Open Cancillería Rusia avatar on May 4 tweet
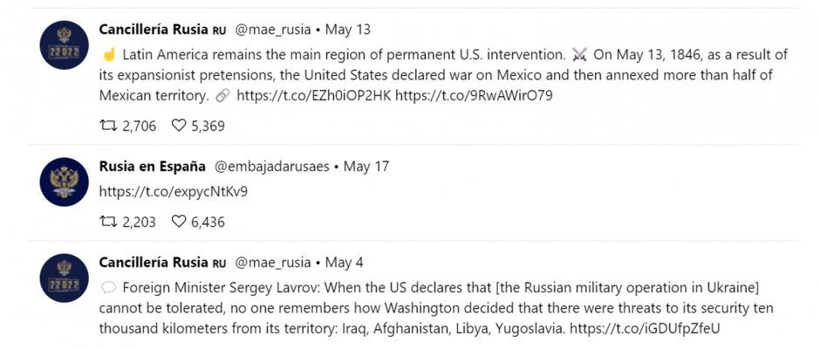 tap(65, 277)
